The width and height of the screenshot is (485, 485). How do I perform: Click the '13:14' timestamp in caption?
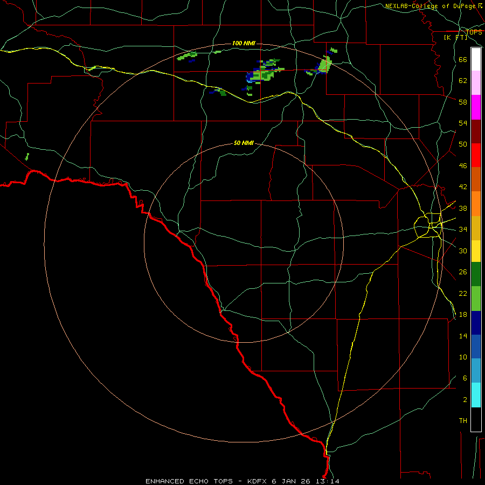[x=328, y=481]
